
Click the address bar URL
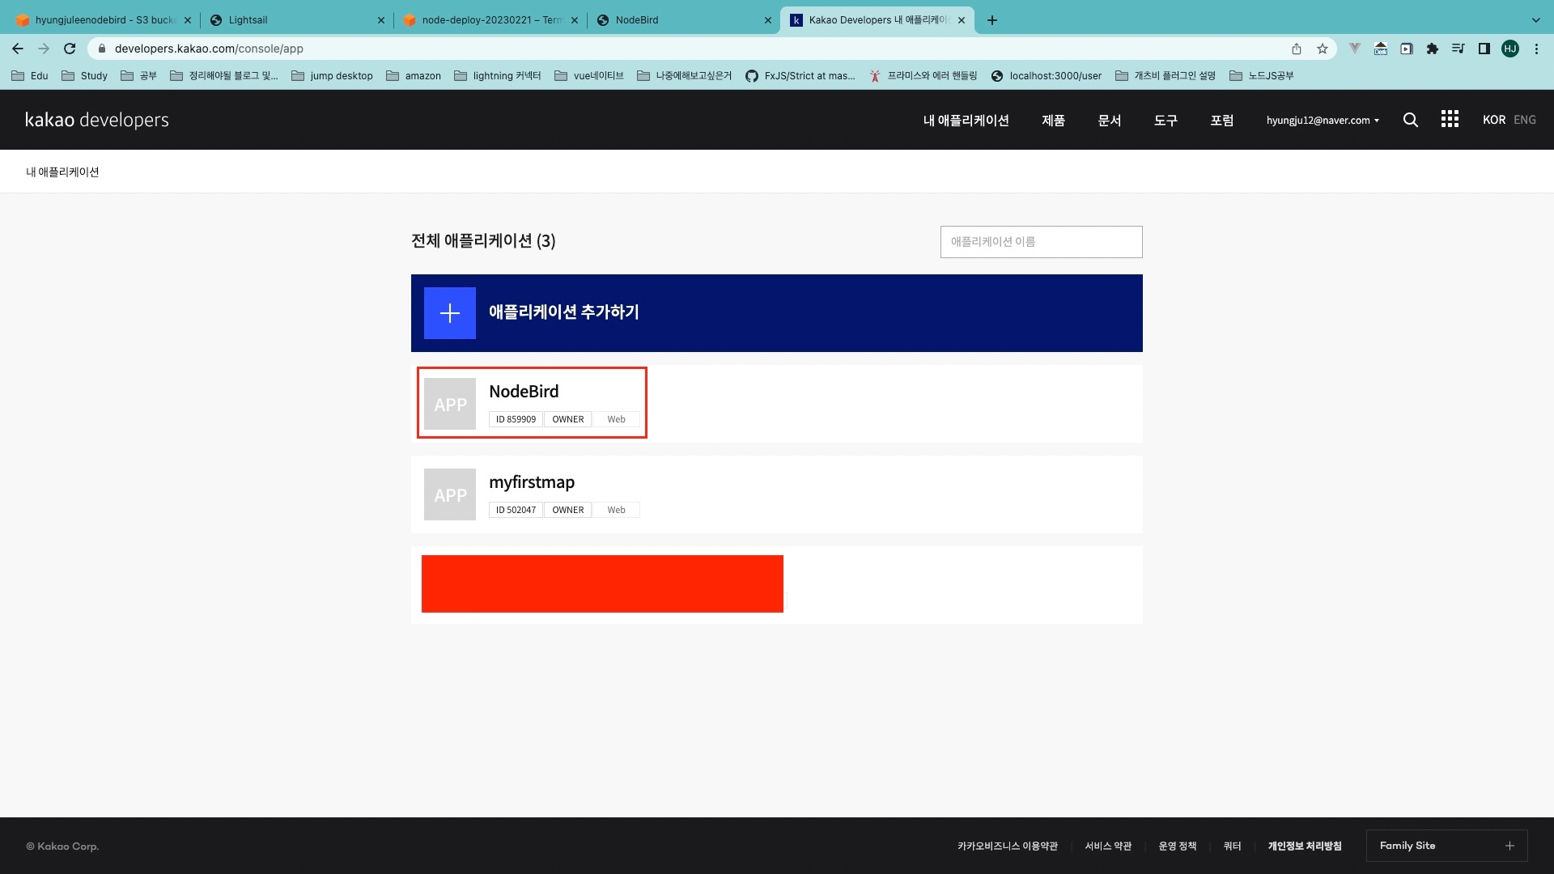click(209, 49)
